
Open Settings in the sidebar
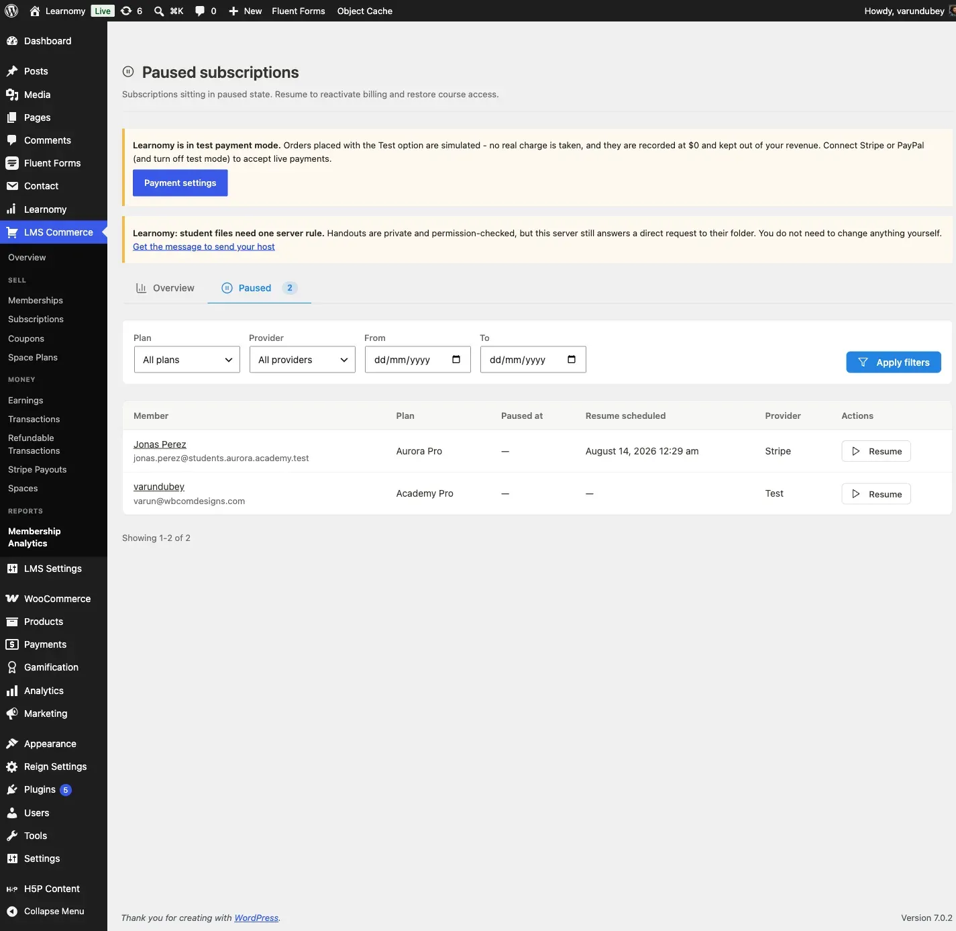pos(54,859)
